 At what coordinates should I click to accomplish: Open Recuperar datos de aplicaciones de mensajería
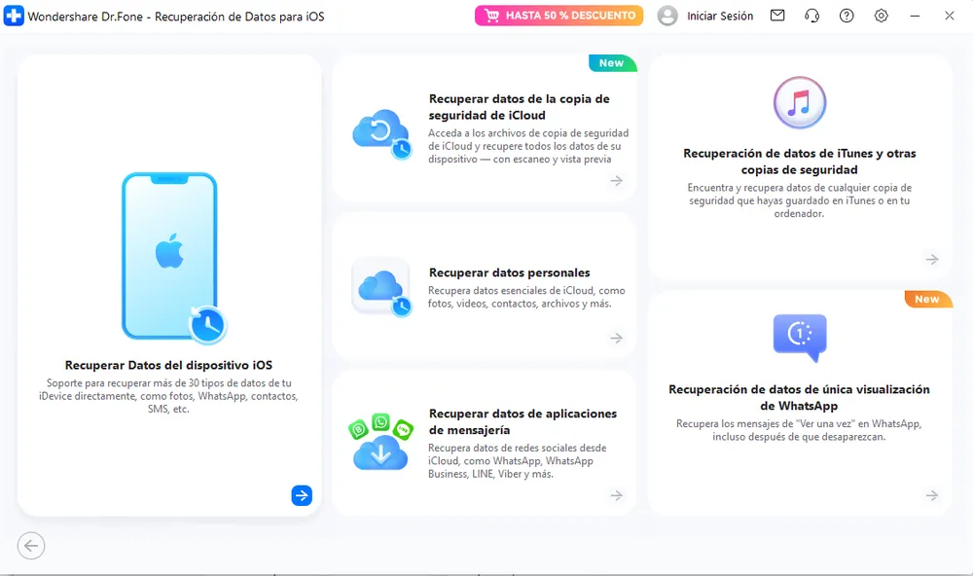(x=523, y=421)
